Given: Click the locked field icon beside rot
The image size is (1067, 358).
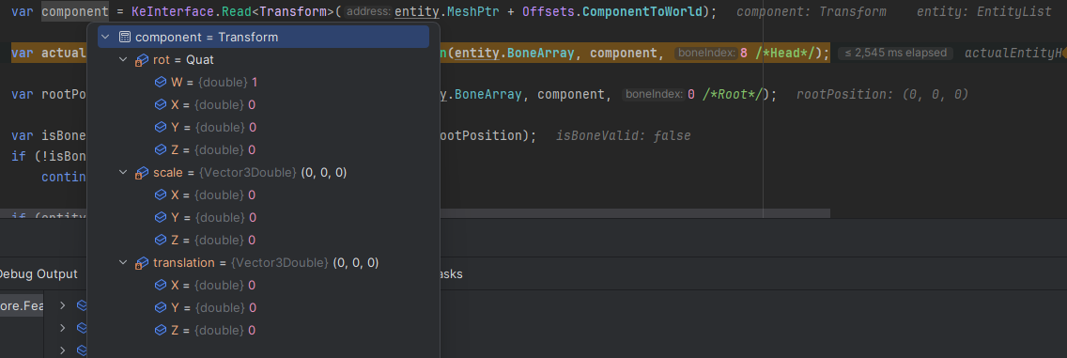Looking at the screenshot, I should click(x=142, y=60).
